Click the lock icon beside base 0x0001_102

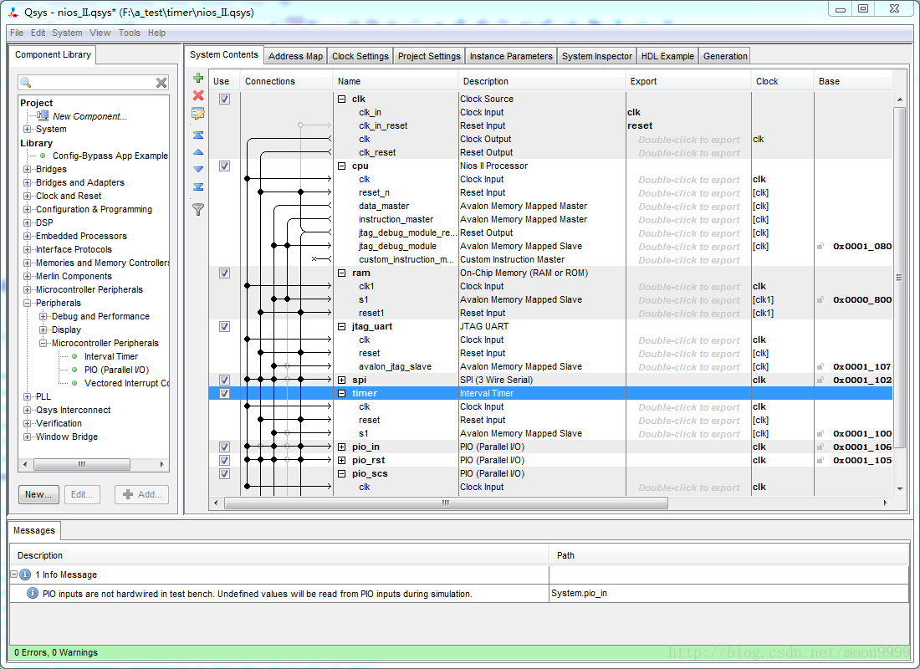coord(820,380)
